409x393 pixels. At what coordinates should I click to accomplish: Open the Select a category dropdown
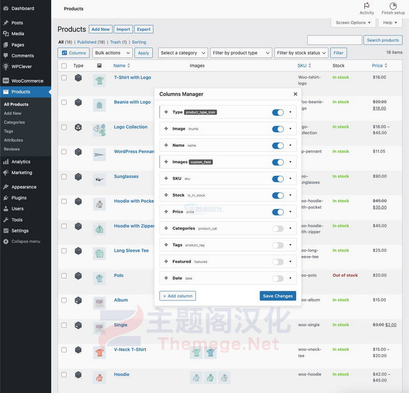(183, 53)
